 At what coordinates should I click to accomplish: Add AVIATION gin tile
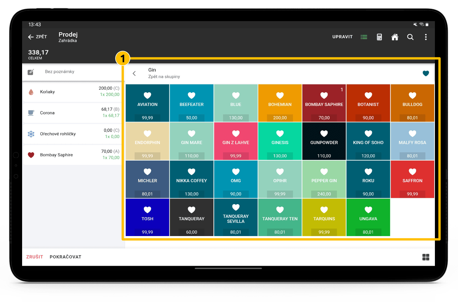(147, 103)
